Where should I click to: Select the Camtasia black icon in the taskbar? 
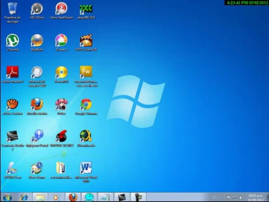click(x=122, y=197)
